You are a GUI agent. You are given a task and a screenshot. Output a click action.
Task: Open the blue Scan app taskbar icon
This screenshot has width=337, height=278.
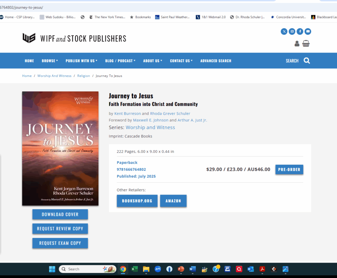click(227, 269)
